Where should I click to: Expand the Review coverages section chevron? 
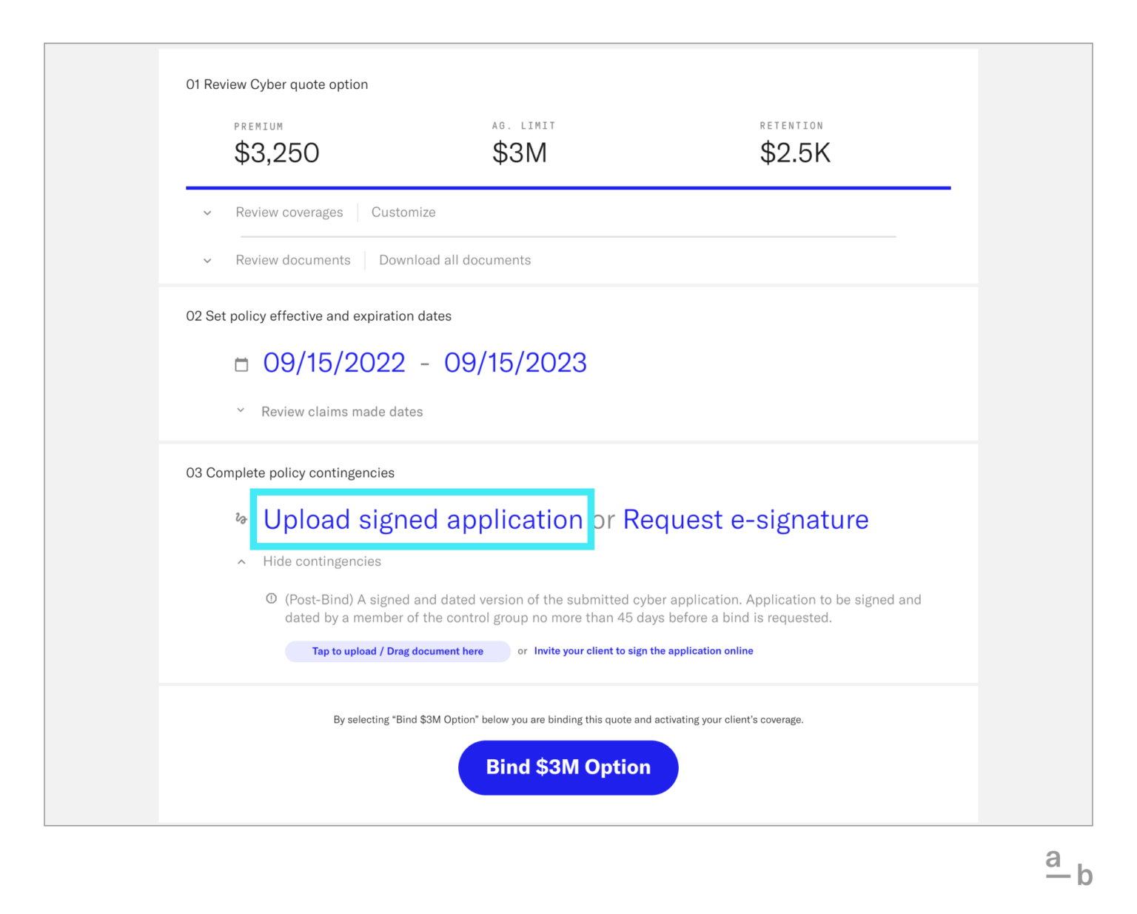tap(207, 213)
